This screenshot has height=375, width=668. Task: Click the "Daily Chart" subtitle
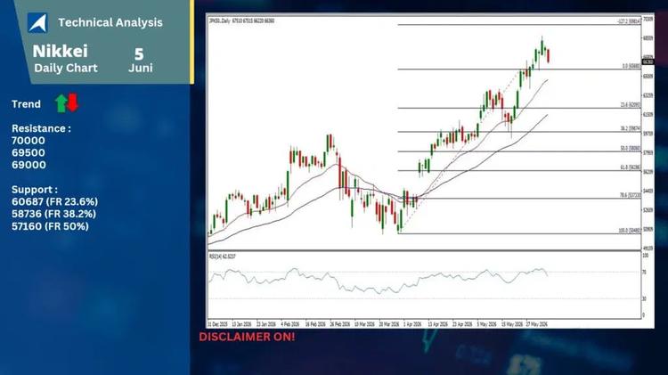[x=66, y=69]
